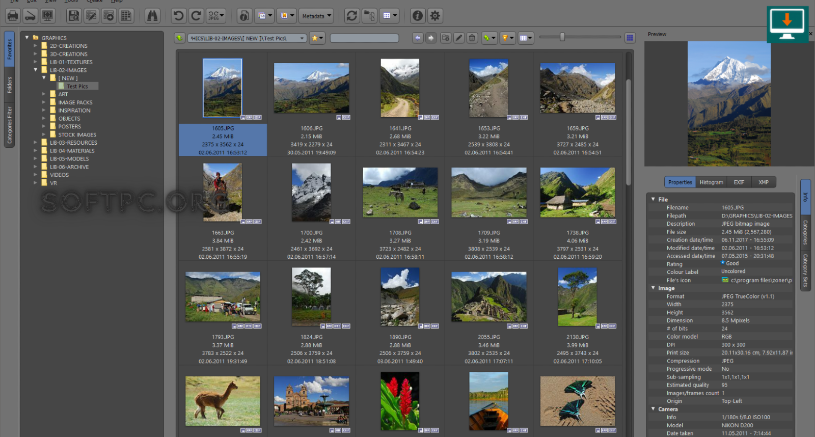Expand the 2D-CREATIONS folder
This screenshot has height=437, width=815.
(36, 45)
